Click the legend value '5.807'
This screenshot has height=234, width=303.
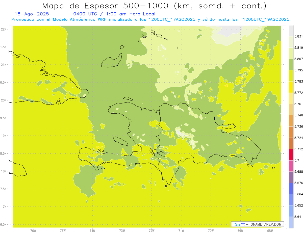298,59
